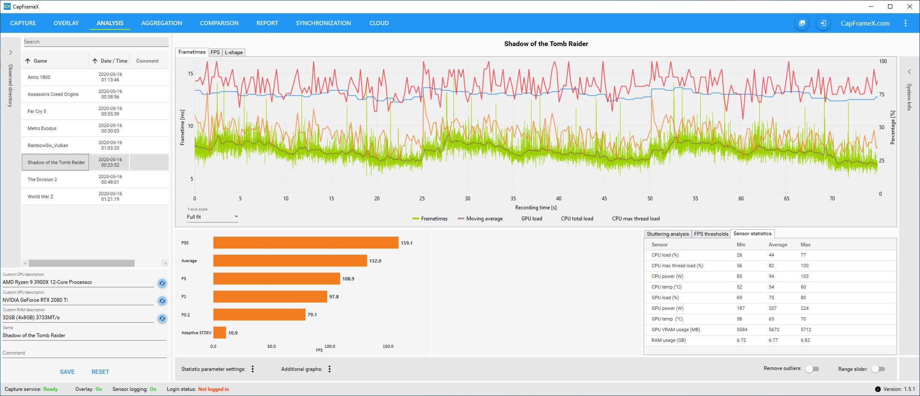
Task: Click the RESET button
Action: click(100, 372)
